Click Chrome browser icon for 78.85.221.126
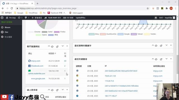The height and width of the screenshot is (100, 179). pos(77,76)
